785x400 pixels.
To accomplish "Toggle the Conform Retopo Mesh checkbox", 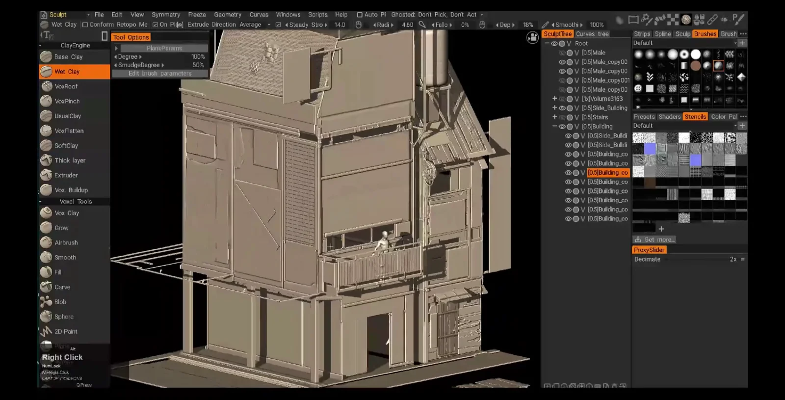I will pos(85,25).
